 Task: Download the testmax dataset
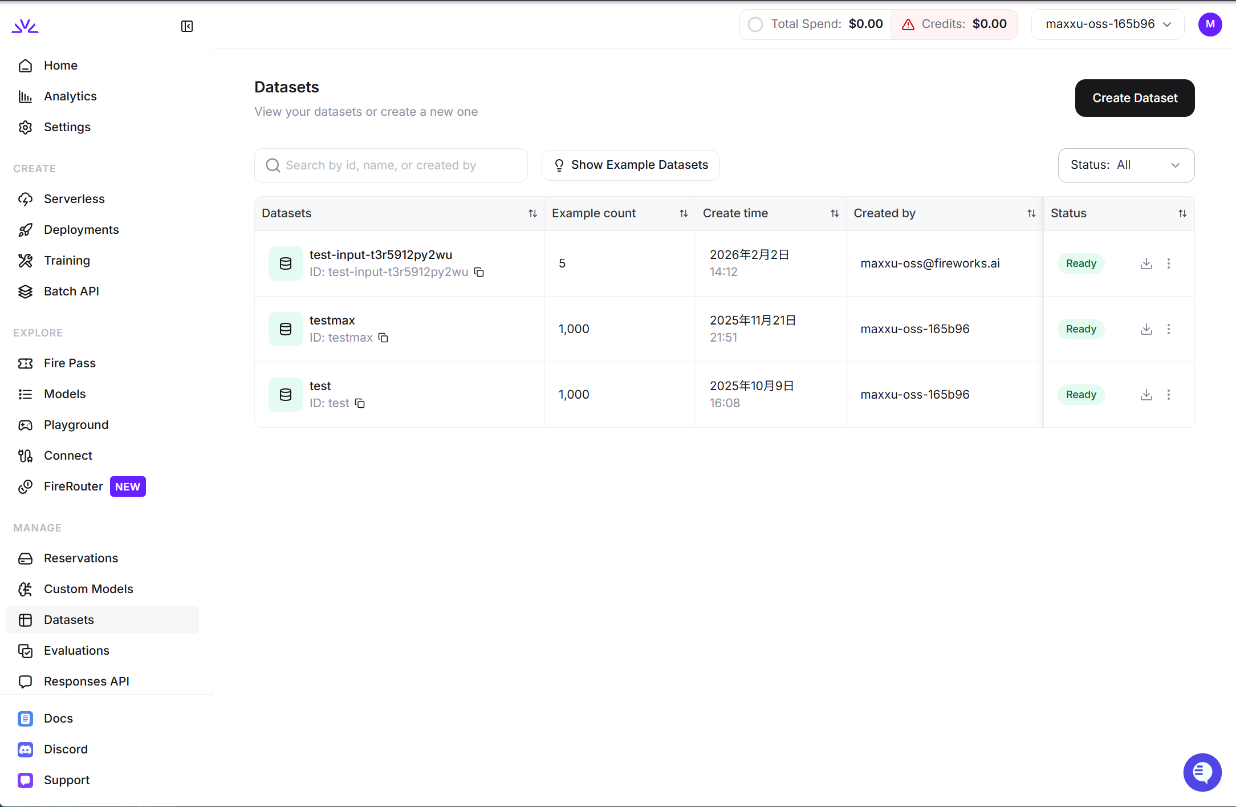pyautogui.click(x=1146, y=329)
